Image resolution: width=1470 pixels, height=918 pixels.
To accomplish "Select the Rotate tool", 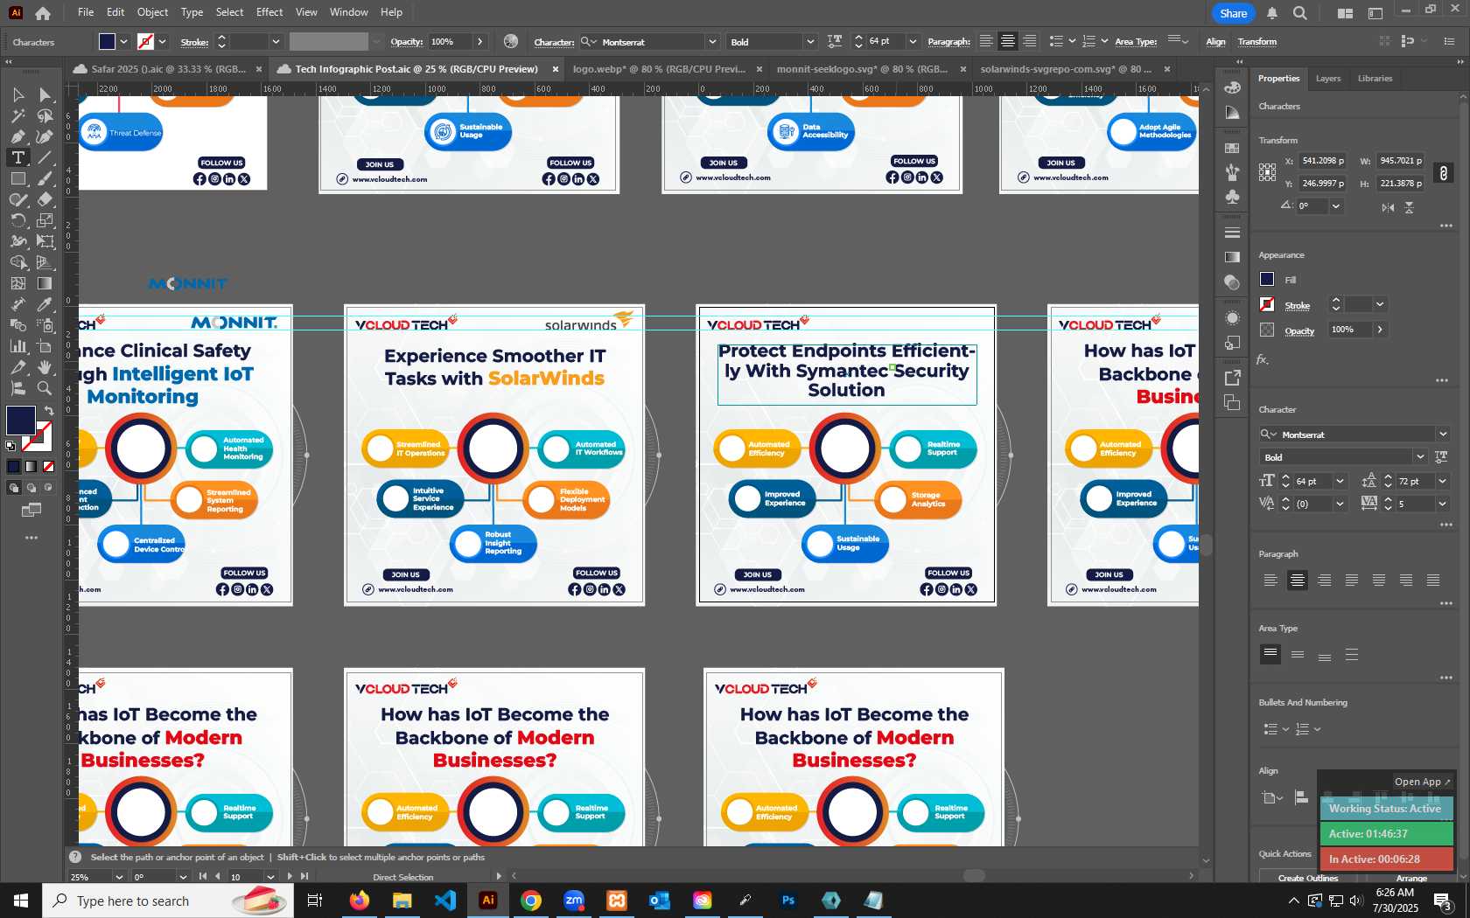I will (17, 220).
